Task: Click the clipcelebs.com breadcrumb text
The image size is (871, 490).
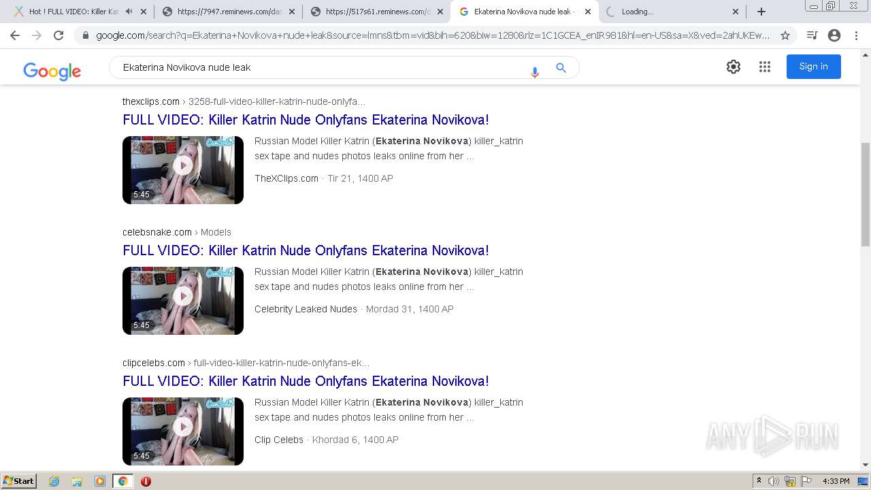Action: (x=246, y=363)
